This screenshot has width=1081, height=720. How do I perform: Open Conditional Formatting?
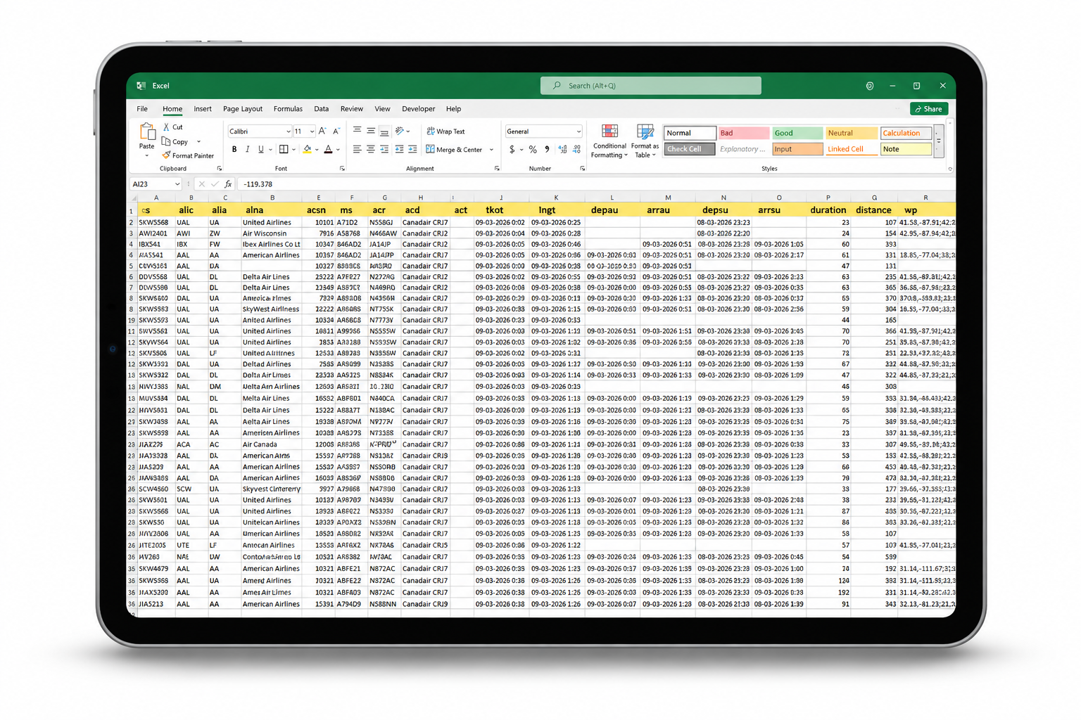point(609,142)
